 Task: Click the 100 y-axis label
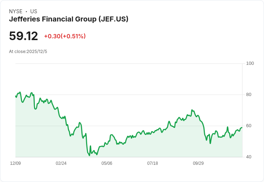tap(250, 63)
